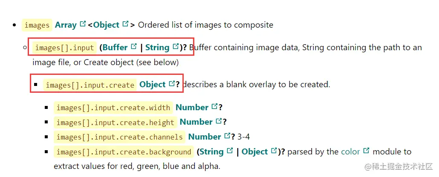Click external-link icon next to color module
This screenshot has width=439, height=177.
click(366, 151)
